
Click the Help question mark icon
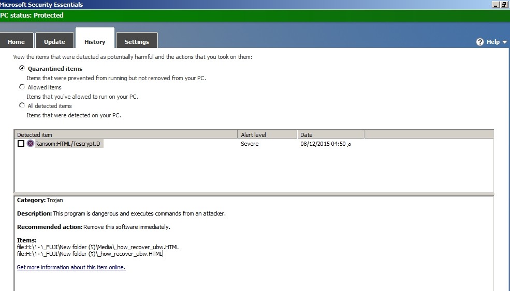pyautogui.click(x=480, y=42)
